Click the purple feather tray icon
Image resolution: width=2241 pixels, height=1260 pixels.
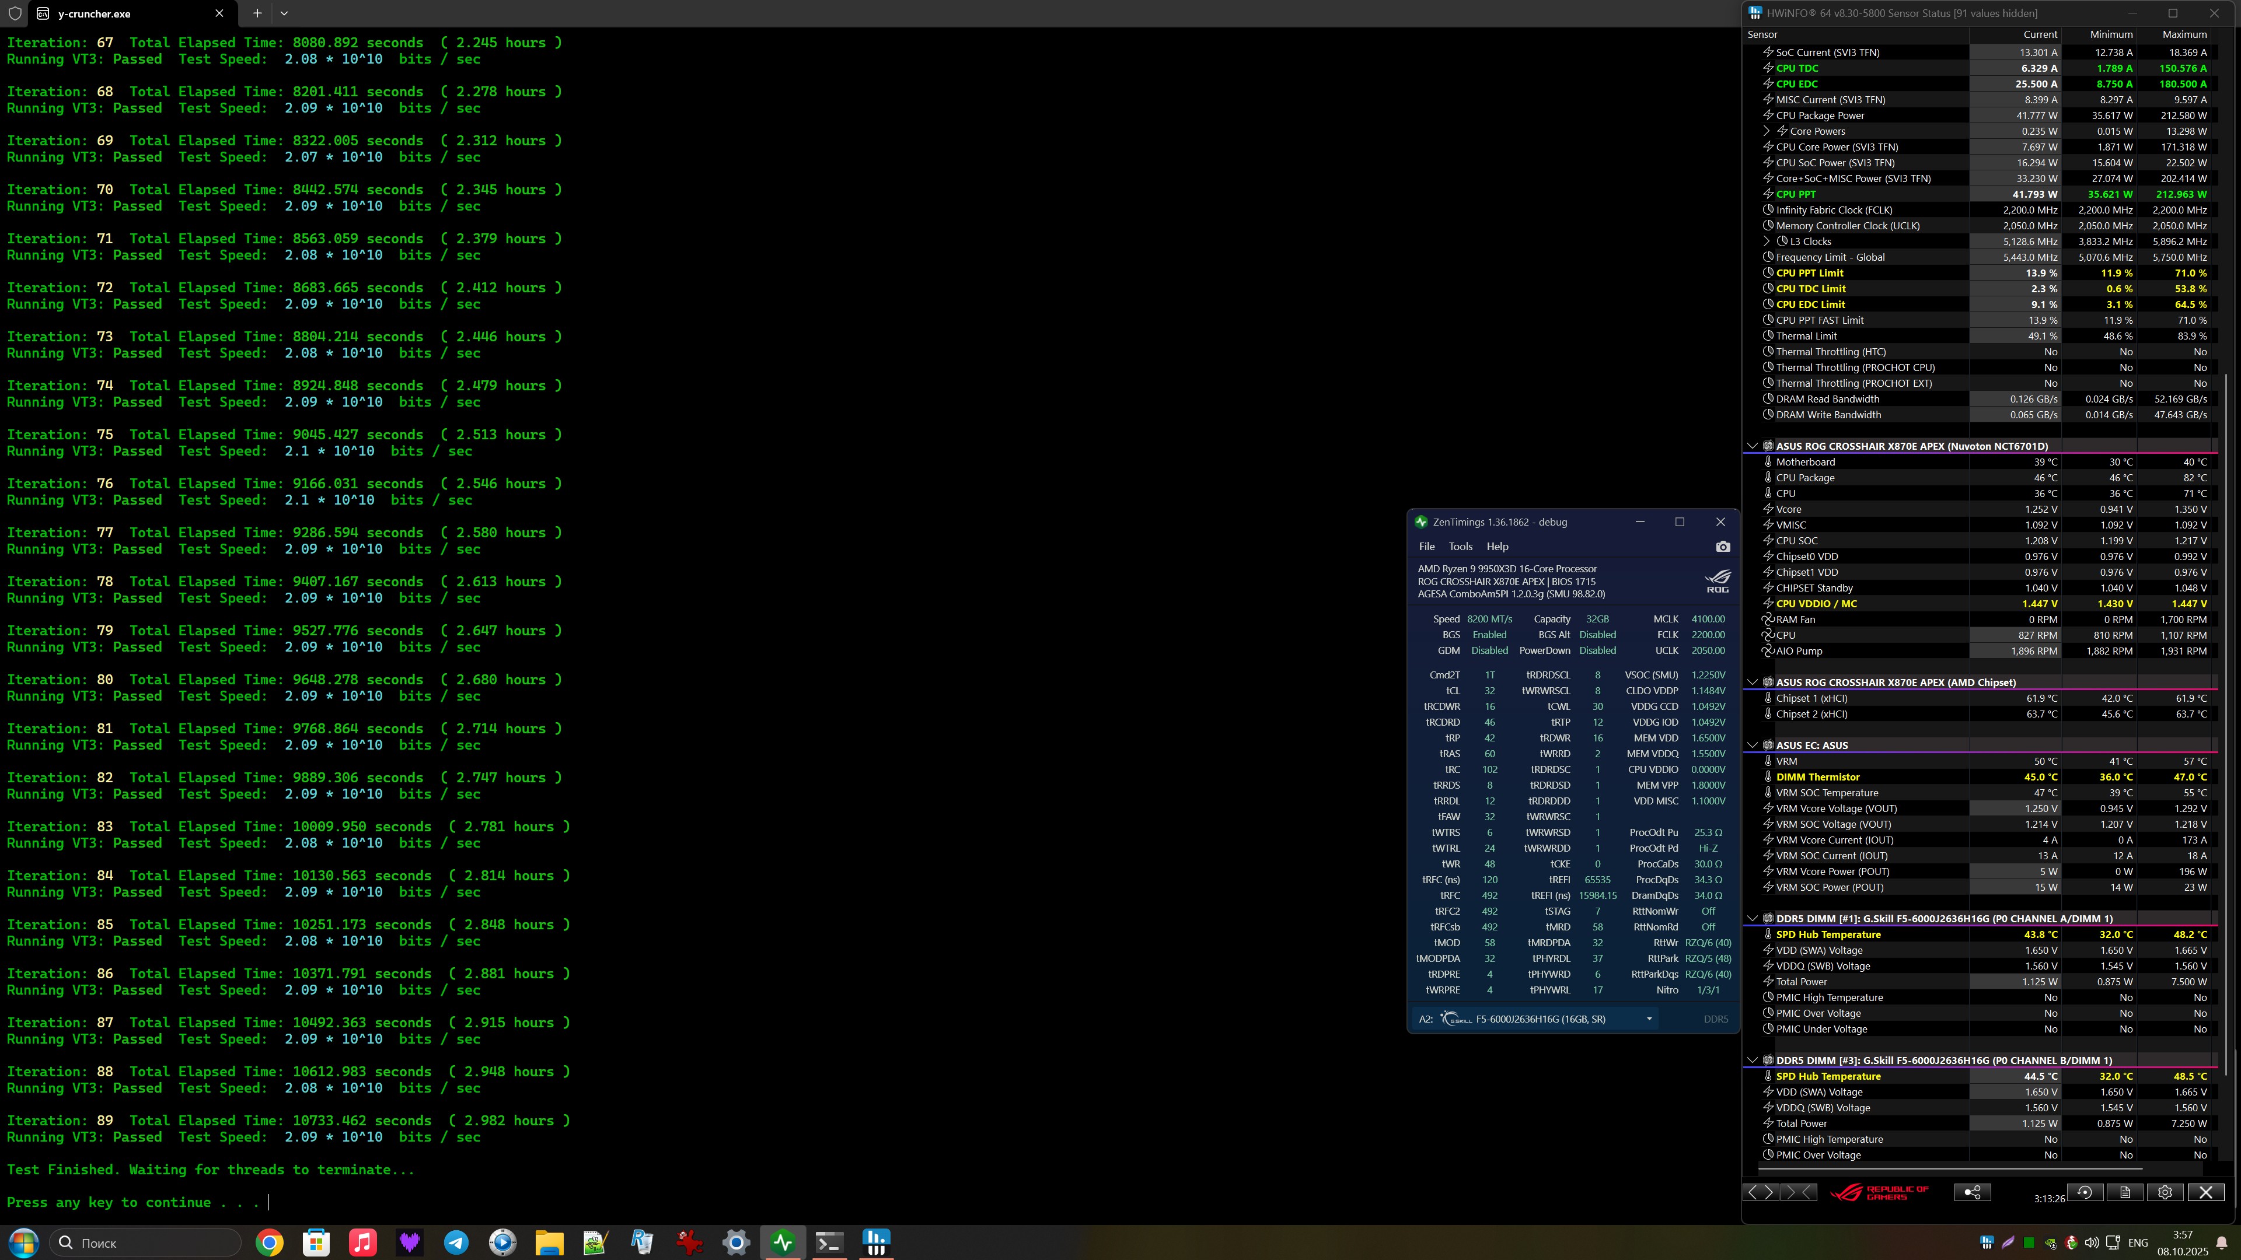(x=2008, y=1244)
